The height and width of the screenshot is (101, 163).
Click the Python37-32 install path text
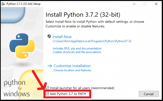(92, 41)
